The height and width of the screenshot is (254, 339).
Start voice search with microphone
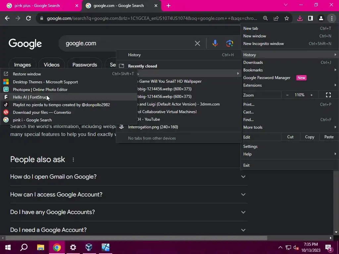tap(215, 43)
